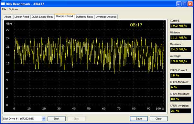Open the File menu
Viewport: 194px width, 124px height.
pyautogui.click(x=4, y=9)
